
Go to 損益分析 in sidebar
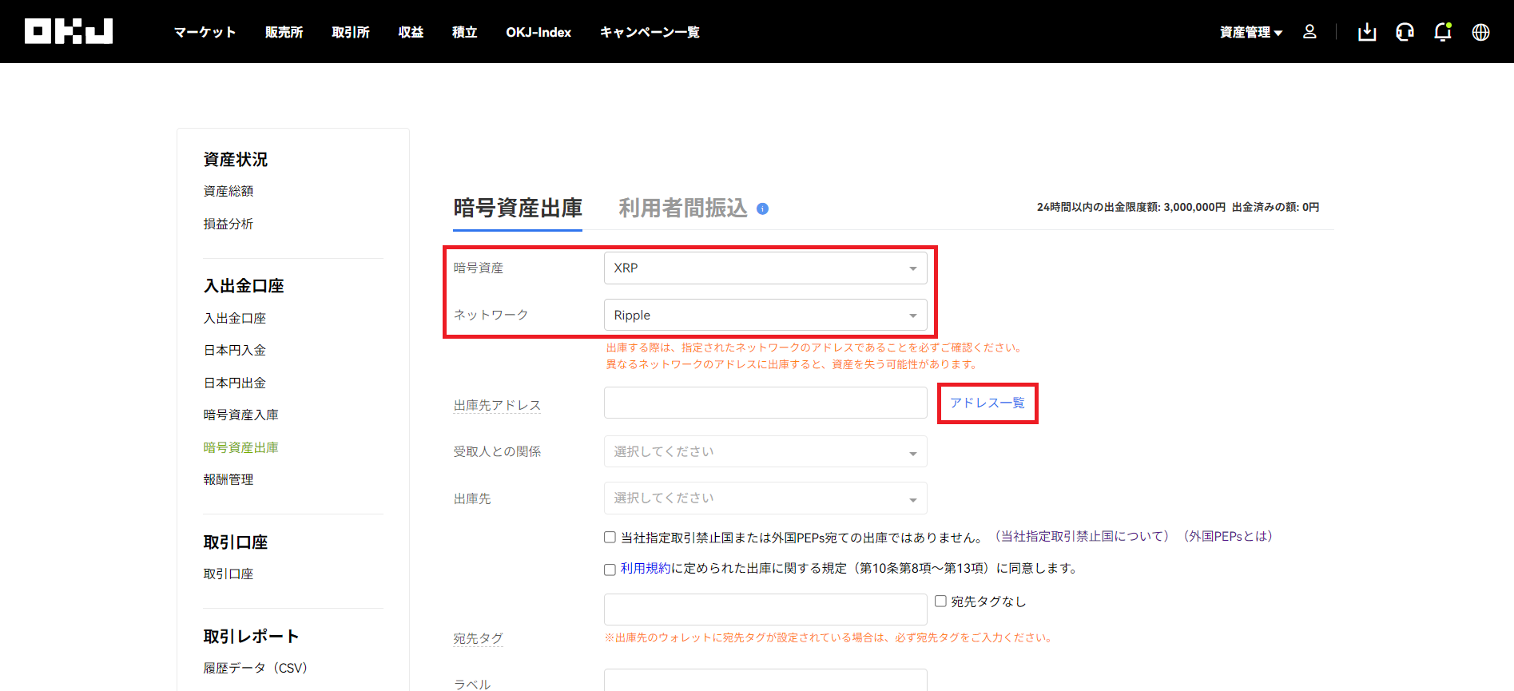[228, 224]
